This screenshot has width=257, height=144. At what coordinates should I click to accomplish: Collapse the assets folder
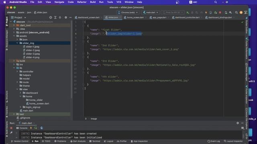click(14, 36)
